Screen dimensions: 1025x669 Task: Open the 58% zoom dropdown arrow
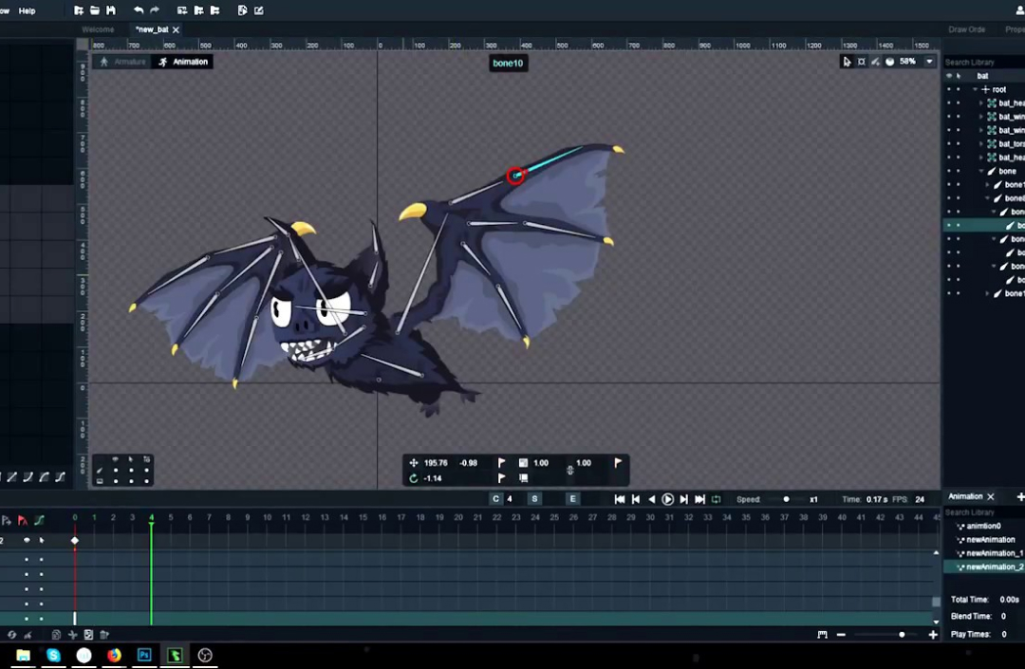(929, 62)
